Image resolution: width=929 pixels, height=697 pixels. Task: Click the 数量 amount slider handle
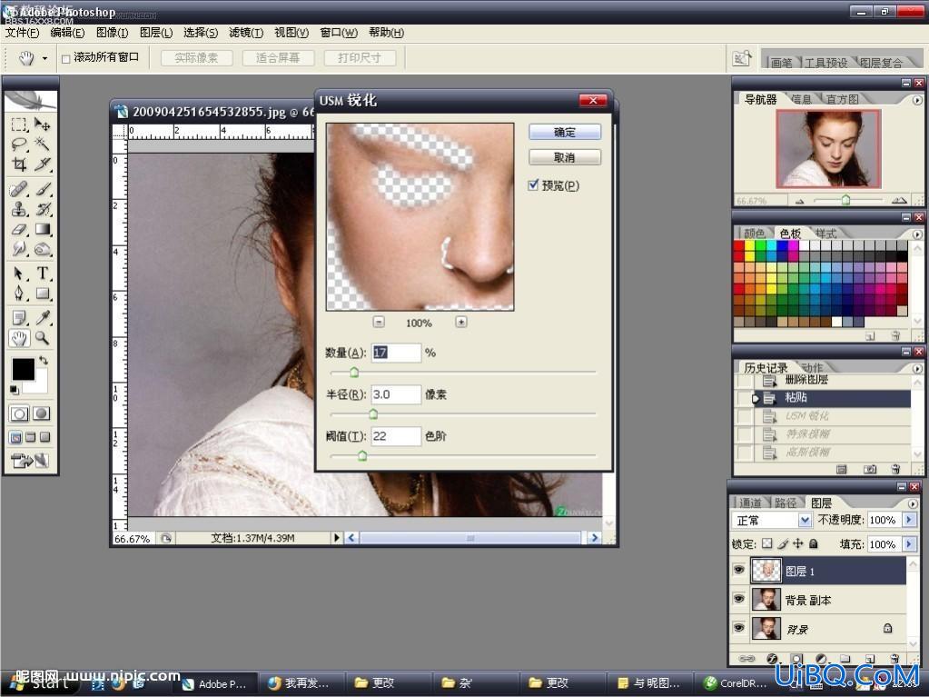(353, 373)
